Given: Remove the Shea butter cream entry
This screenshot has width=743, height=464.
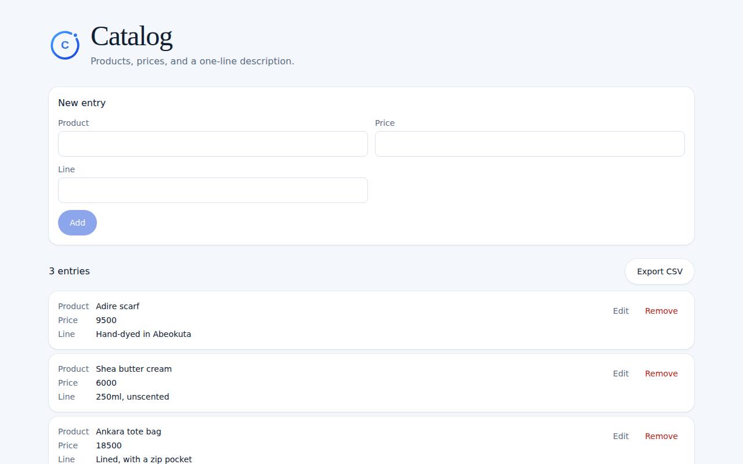Looking at the screenshot, I should pos(661,374).
